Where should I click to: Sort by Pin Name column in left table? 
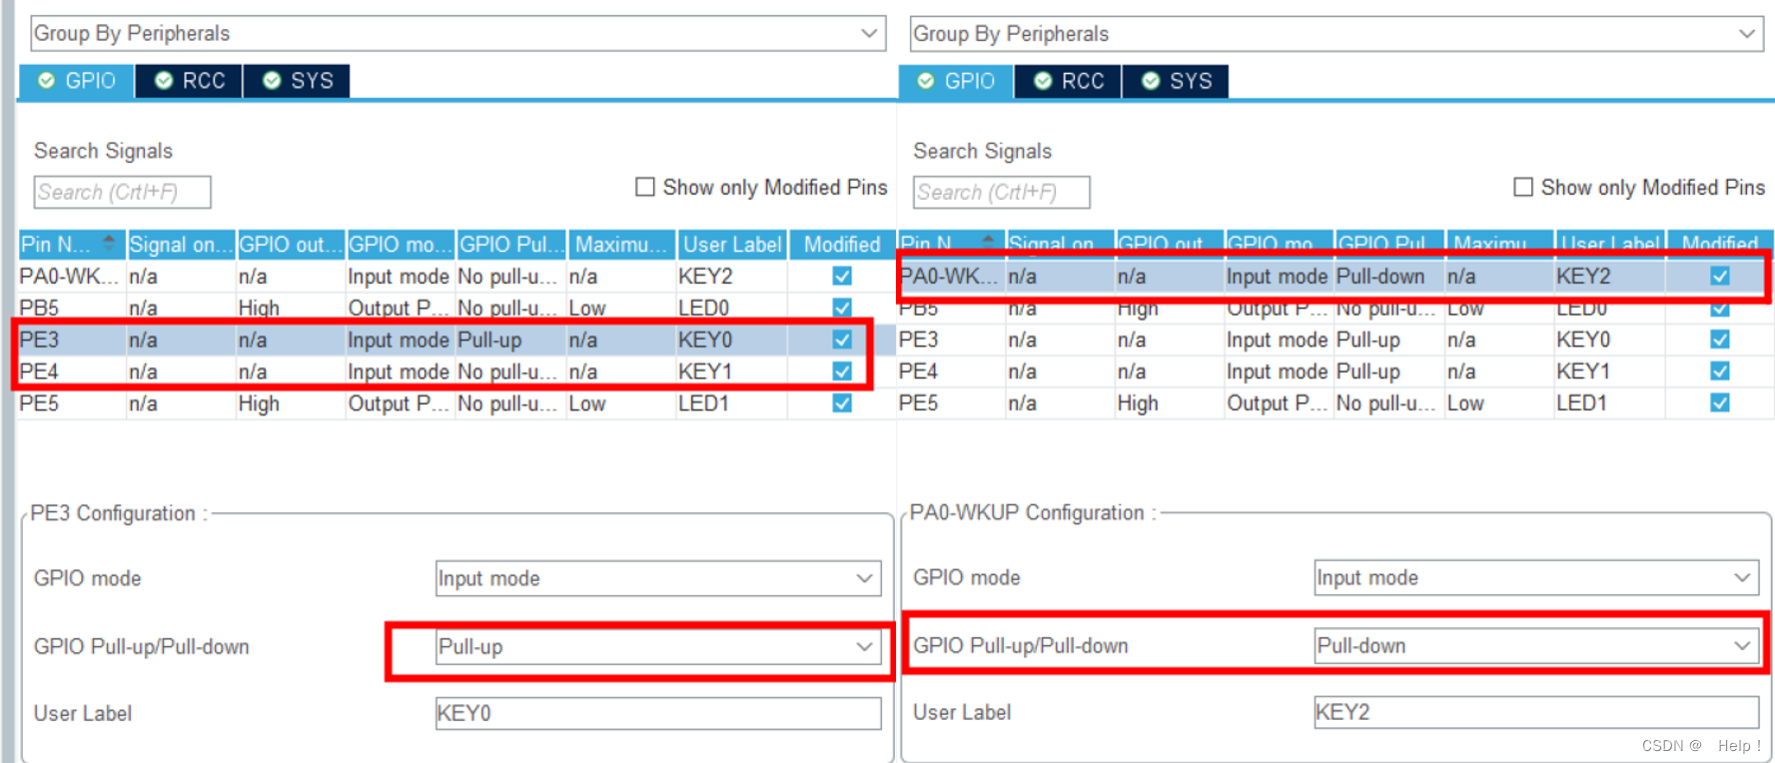point(71,244)
